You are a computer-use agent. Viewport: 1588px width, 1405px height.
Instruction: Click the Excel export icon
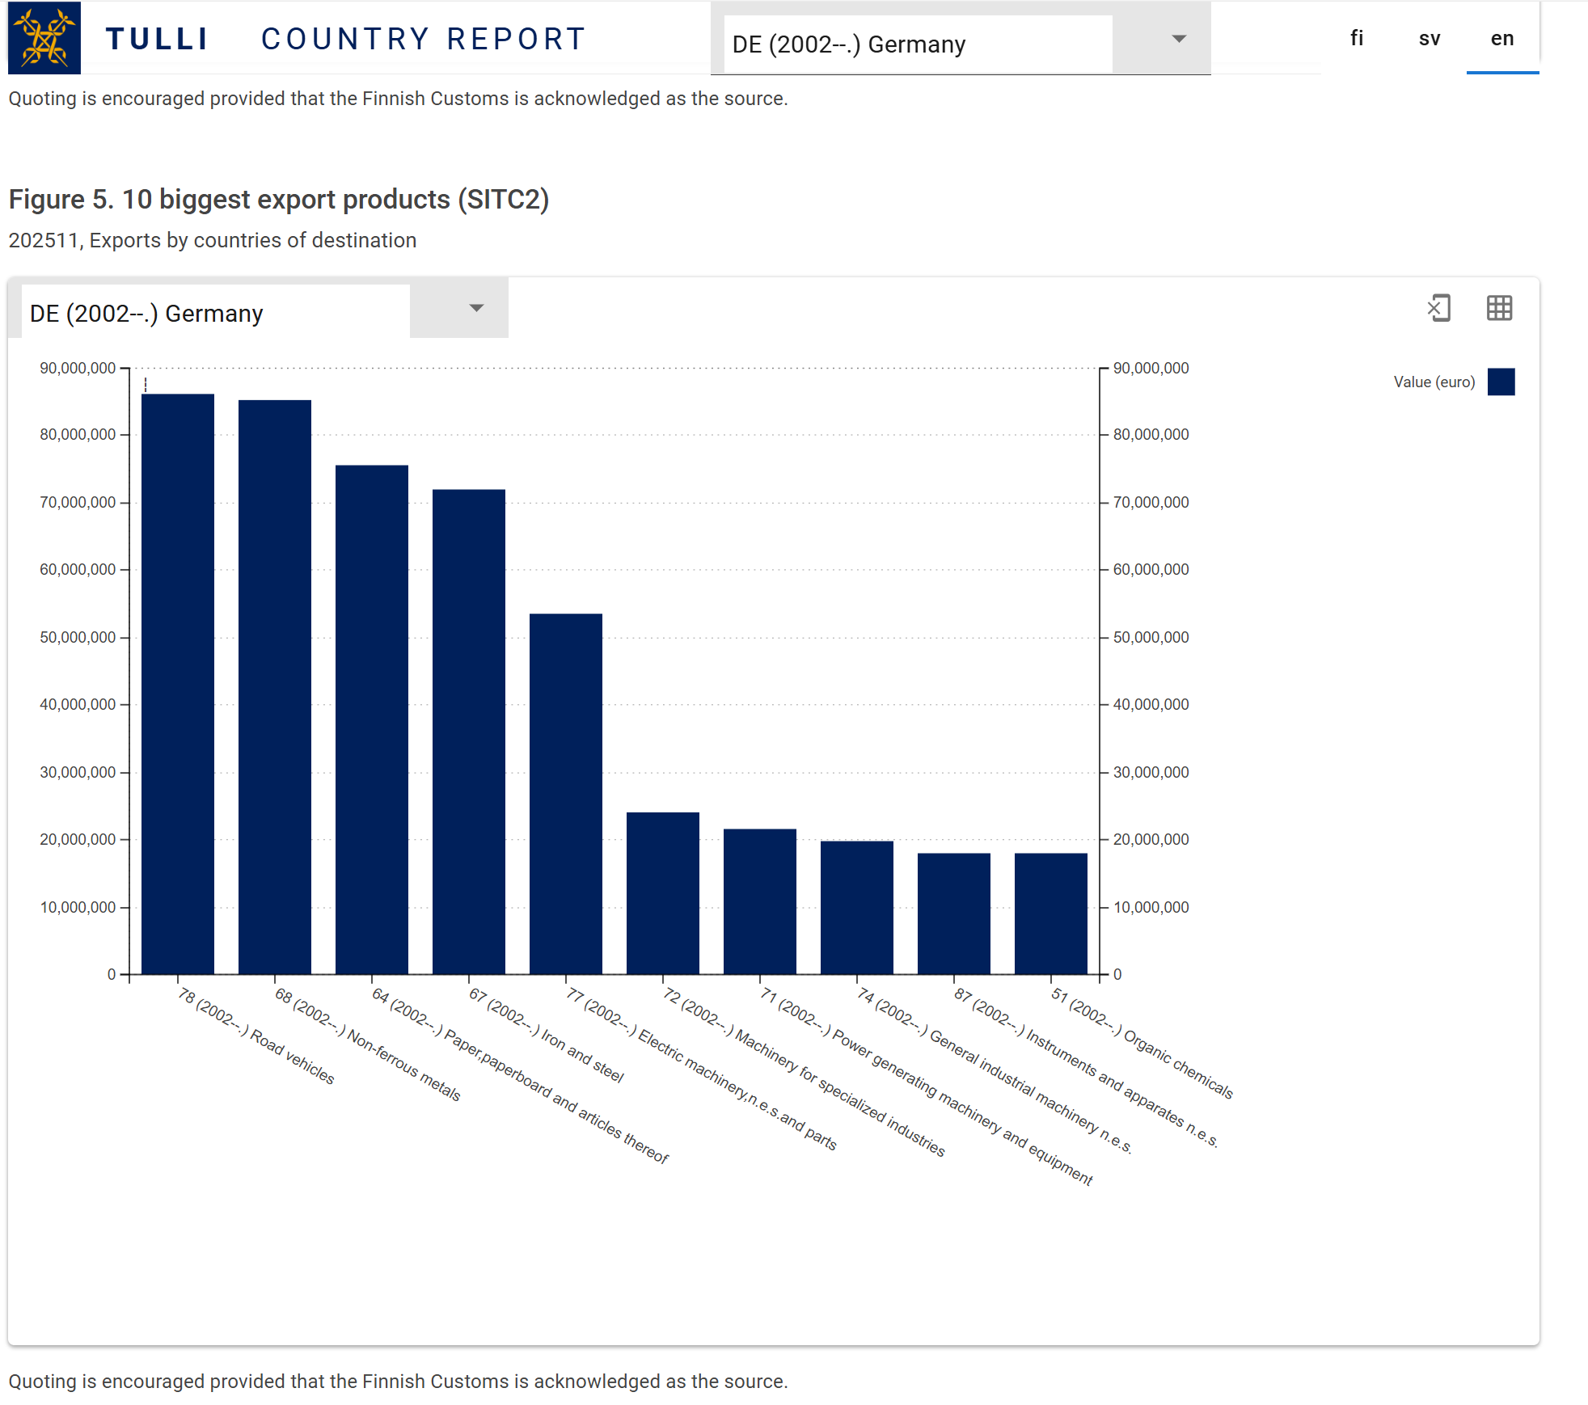(x=1439, y=308)
